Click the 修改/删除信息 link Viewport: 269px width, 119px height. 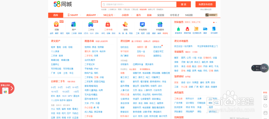[x=206, y=10]
